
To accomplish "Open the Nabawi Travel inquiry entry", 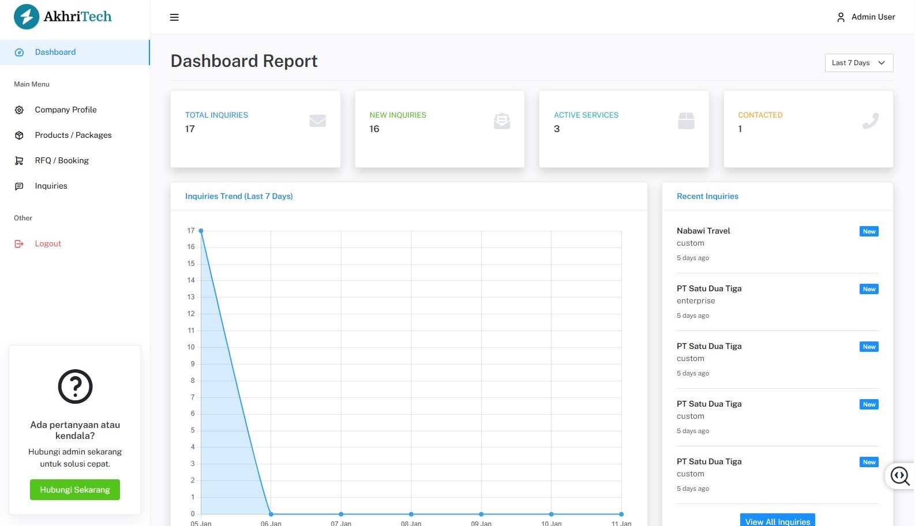I will [x=778, y=244].
